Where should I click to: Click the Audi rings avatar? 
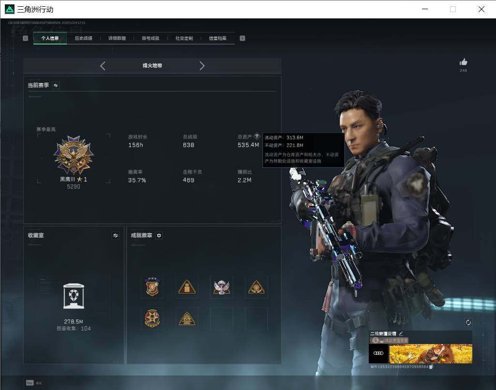click(x=378, y=353)
